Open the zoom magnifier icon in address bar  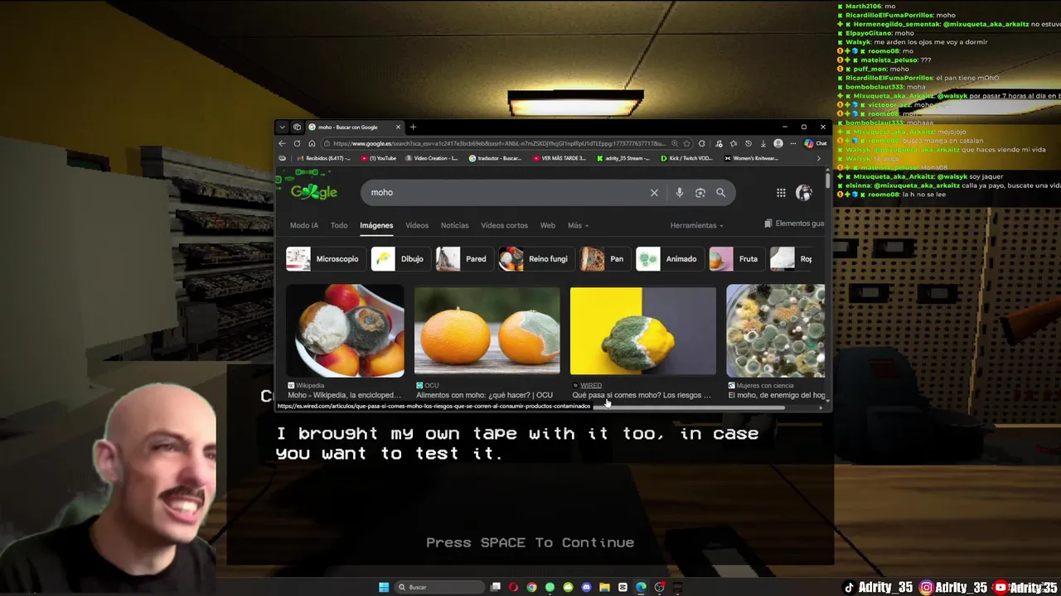point(675,143)
